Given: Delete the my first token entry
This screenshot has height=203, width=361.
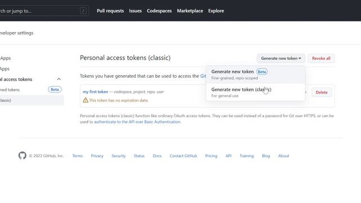Looking at the screenshot, I should [x=322, y=92].
